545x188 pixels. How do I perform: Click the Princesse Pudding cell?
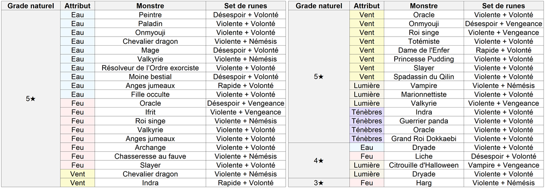[424, 59]
